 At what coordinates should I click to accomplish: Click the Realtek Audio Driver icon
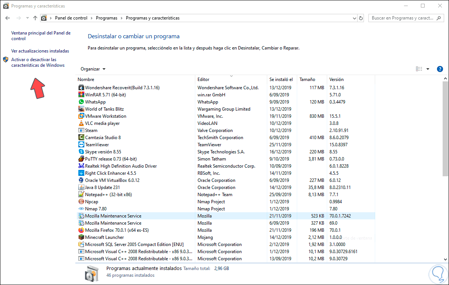tap(81, 166)
